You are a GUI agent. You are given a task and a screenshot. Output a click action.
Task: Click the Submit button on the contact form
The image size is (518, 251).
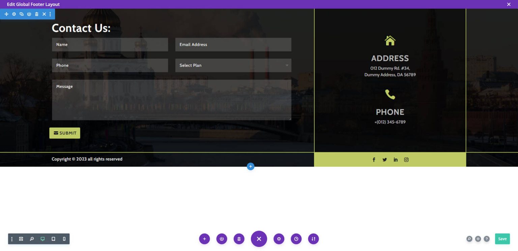point(64,133)
